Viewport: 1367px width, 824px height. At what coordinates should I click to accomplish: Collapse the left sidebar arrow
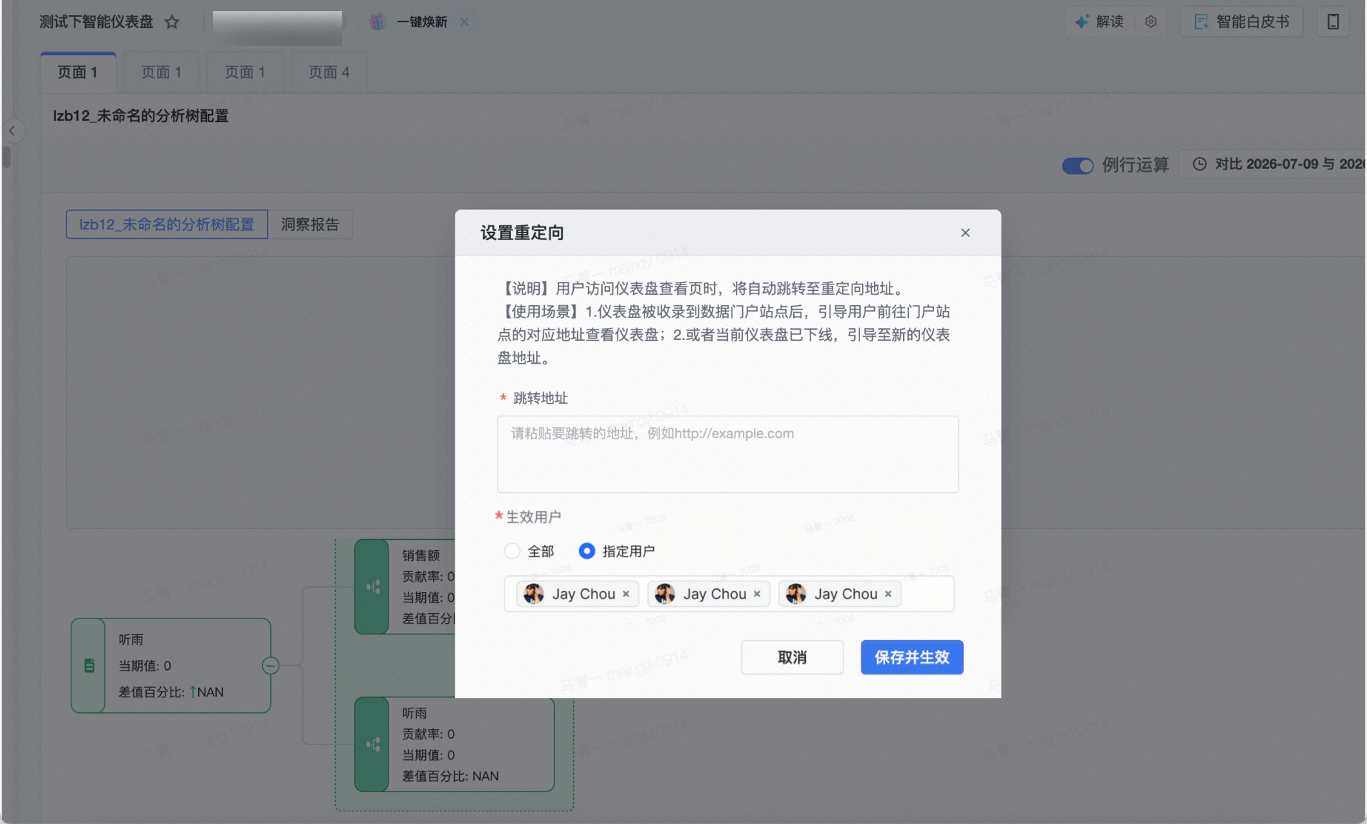pyautogui.click(x=12, y=131)
